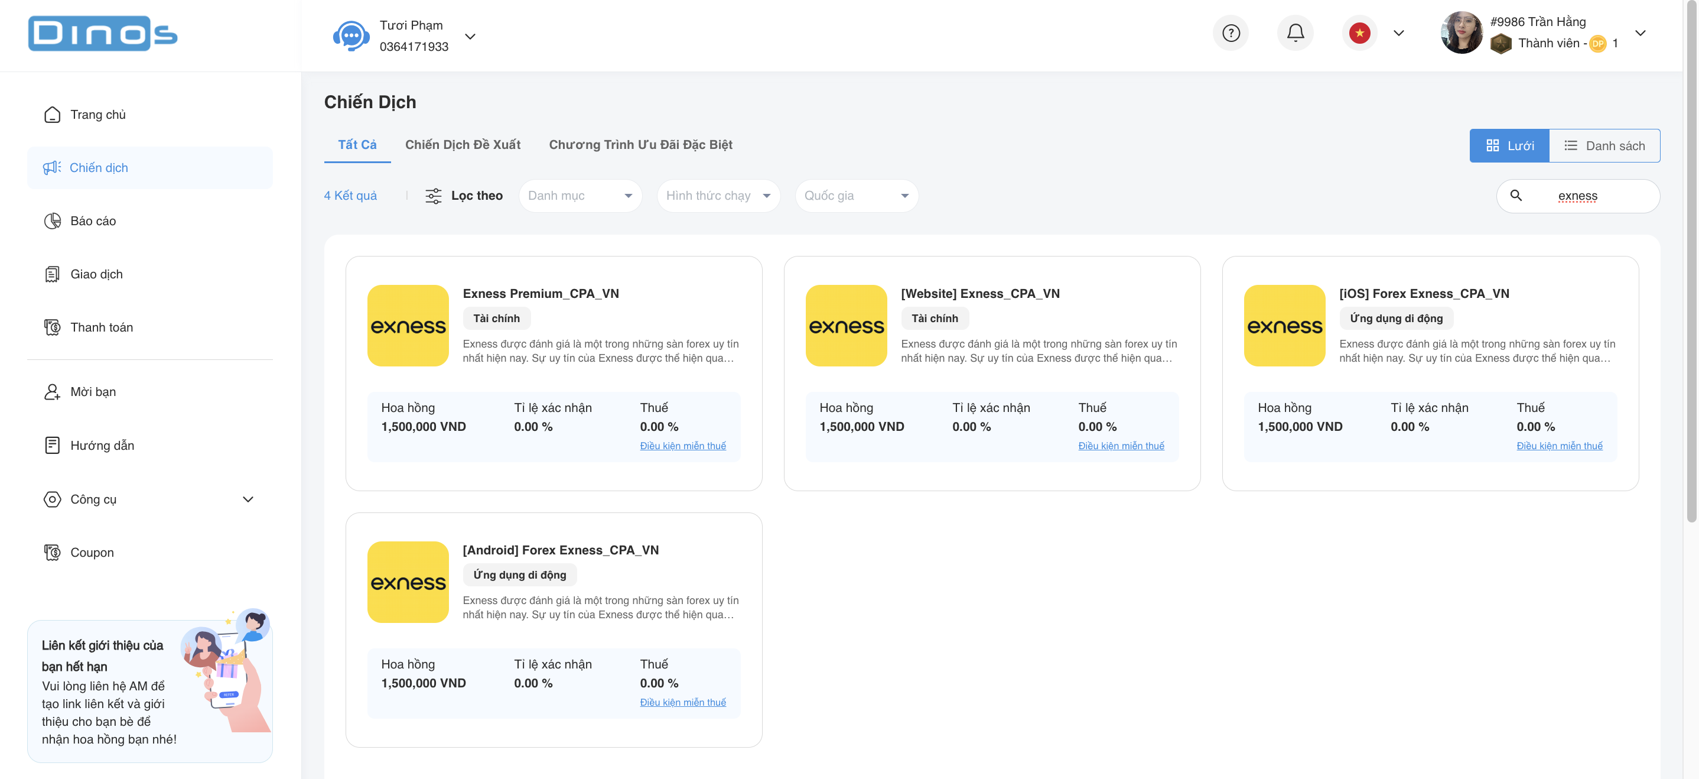The width and height of the screenshot is (1699, 779).
Task: Switch to Lưới grid view
Action: click(1509, 146)
